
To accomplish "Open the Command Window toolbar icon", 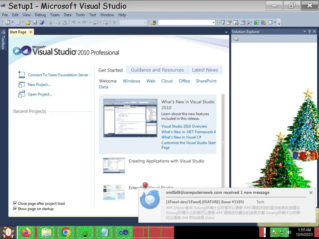I will point(270,22).
